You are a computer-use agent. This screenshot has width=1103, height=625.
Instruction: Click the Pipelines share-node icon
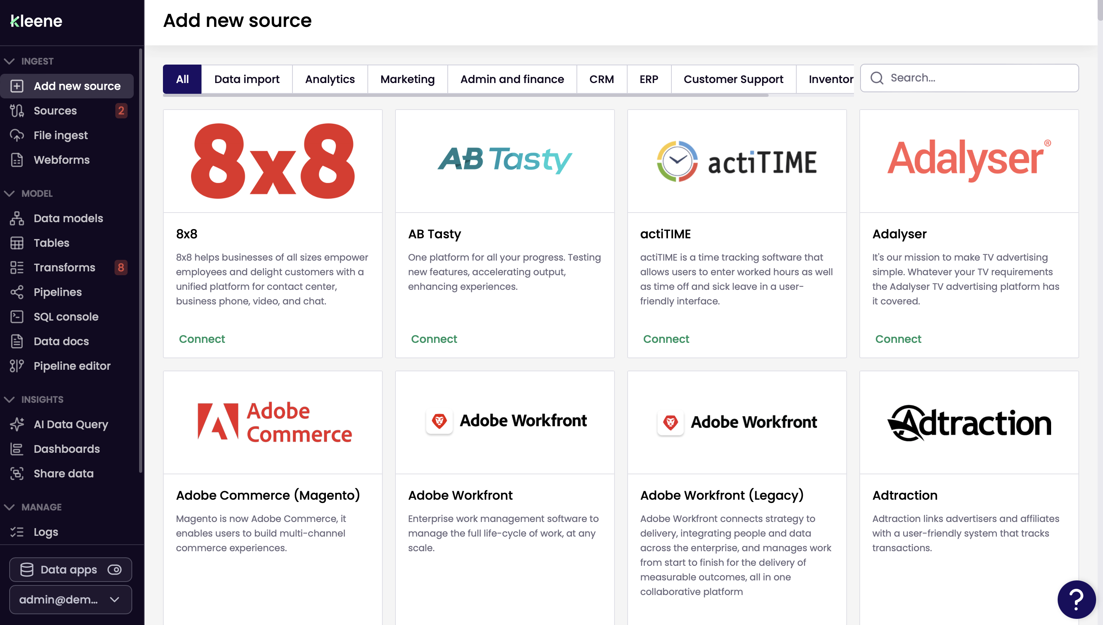pyautogui.click(x=17, y=293)
